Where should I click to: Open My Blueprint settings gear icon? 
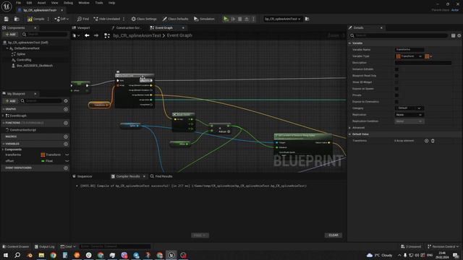[x=66, y=101]
